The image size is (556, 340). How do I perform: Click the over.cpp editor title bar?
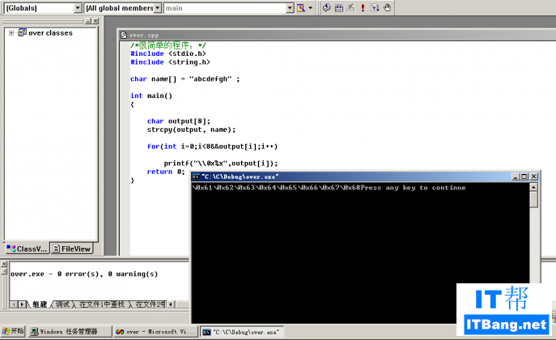337,35
